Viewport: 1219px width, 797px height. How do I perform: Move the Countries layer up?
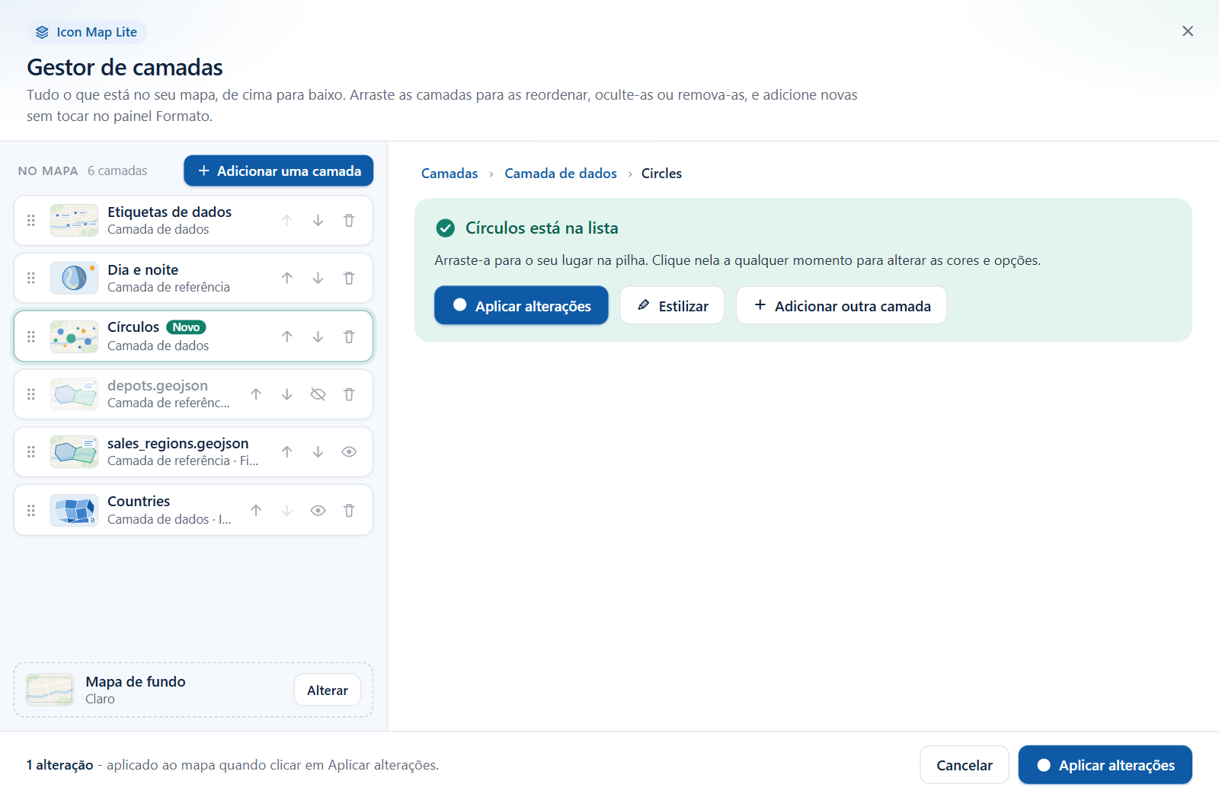[256, 511]
